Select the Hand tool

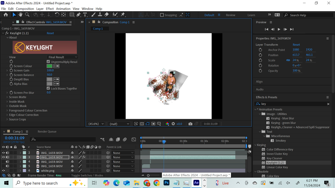pyautogui.click(x=21, y=15)
